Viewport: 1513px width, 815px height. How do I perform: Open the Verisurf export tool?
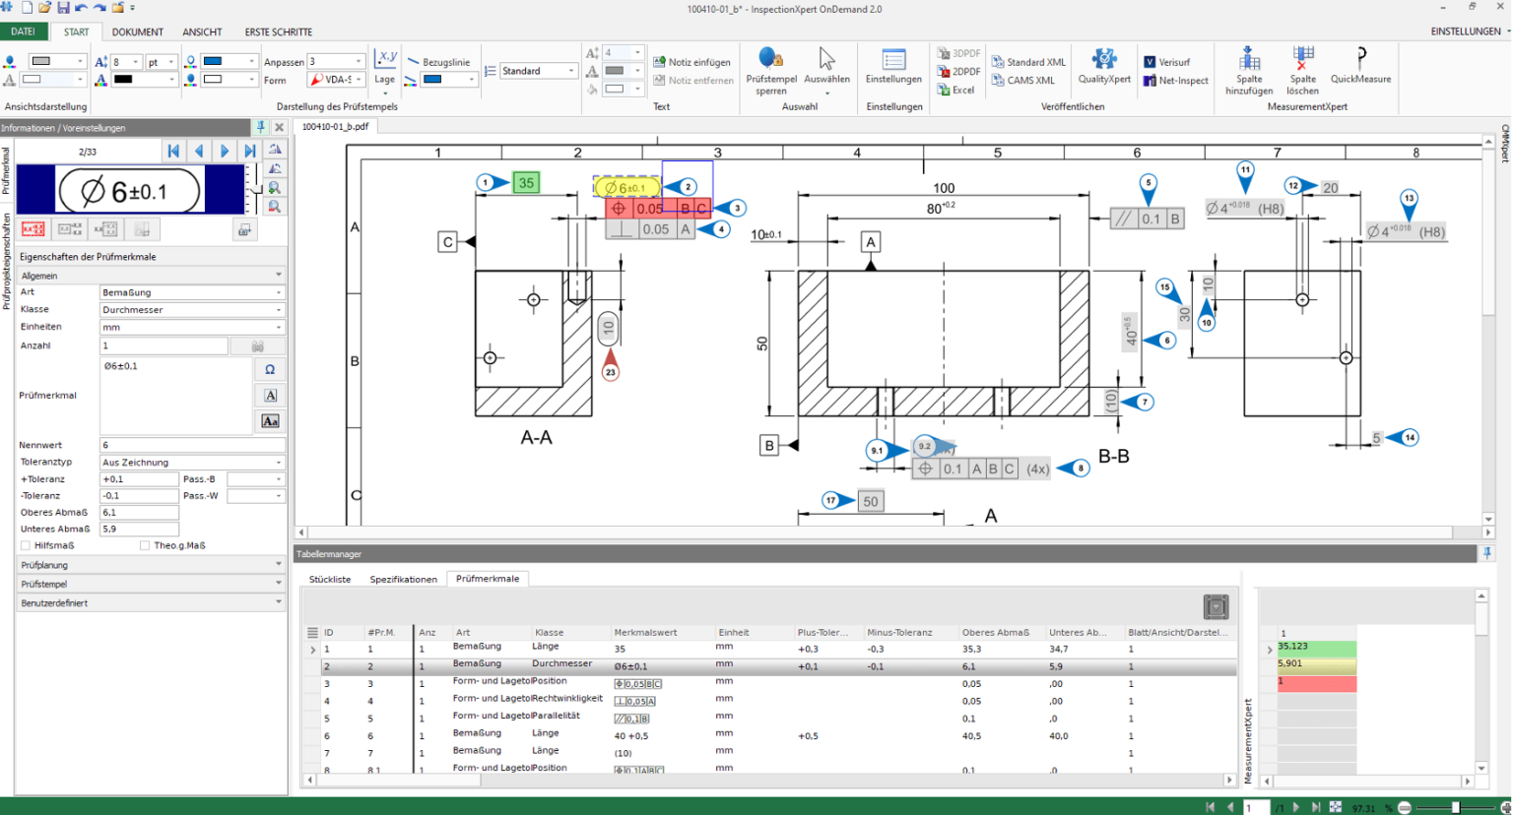pos(1174,62)
